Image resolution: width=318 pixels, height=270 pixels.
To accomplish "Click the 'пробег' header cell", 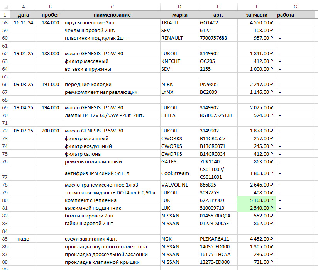I will (x=50, y=15).
